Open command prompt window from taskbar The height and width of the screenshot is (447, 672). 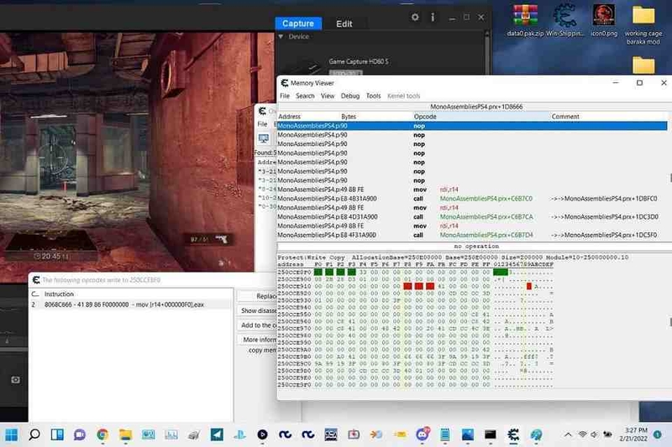click(491, 435)
